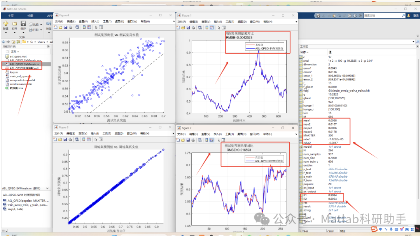Toggle Insert Colorbar in Figure 2 toolbar

(206, 140)
